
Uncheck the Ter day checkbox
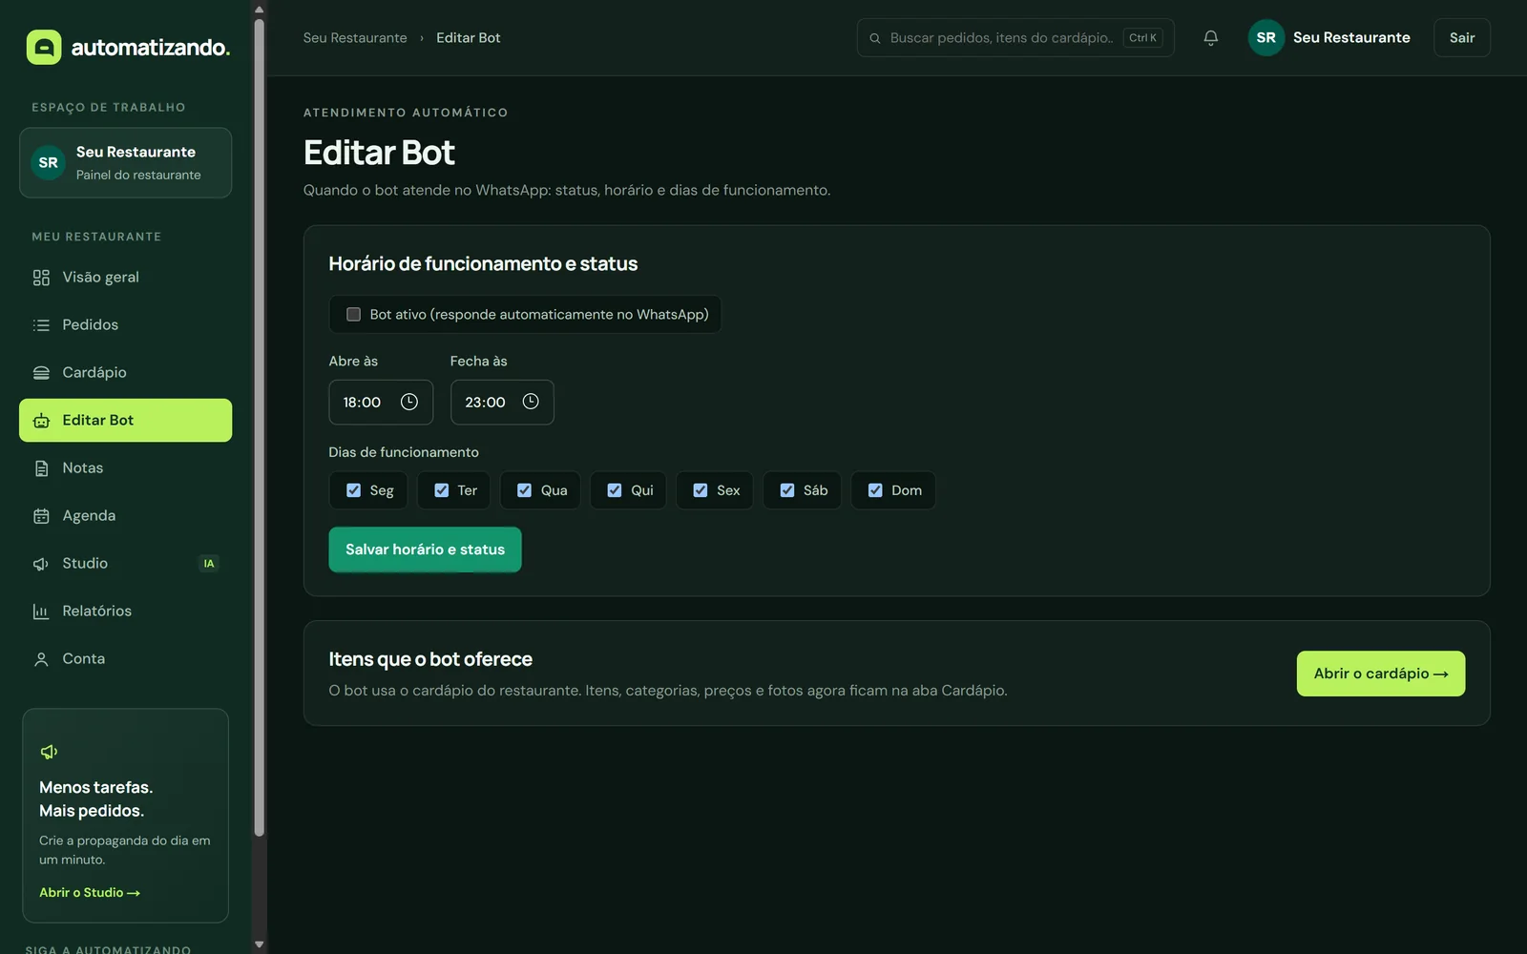click(x=441, y=490)
